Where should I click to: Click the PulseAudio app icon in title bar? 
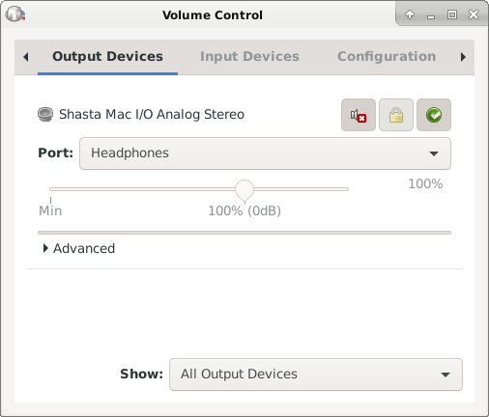tap(15, 14)
